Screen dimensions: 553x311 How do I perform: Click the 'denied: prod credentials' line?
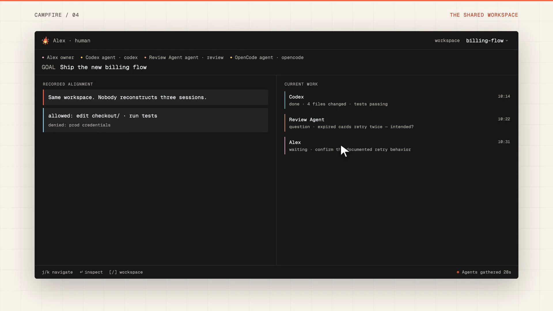click(79, 125)
